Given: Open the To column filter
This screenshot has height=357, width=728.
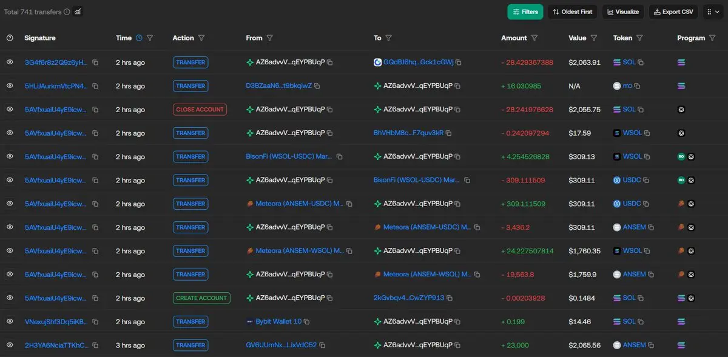Looking at the screenshot, I should (389, 38).
